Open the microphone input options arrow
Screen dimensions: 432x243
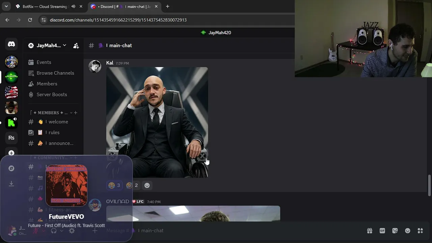[x=43, y=231]
